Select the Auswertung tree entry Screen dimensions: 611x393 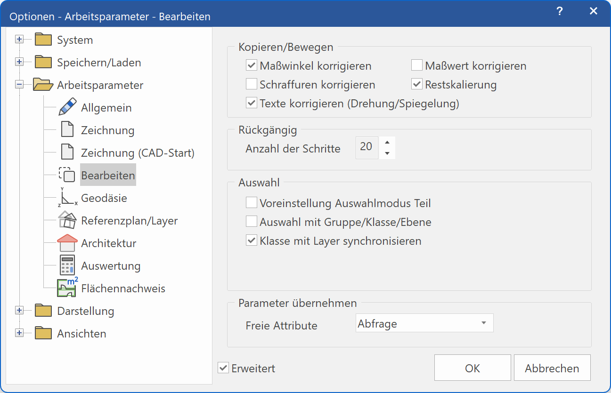(111, 266)
